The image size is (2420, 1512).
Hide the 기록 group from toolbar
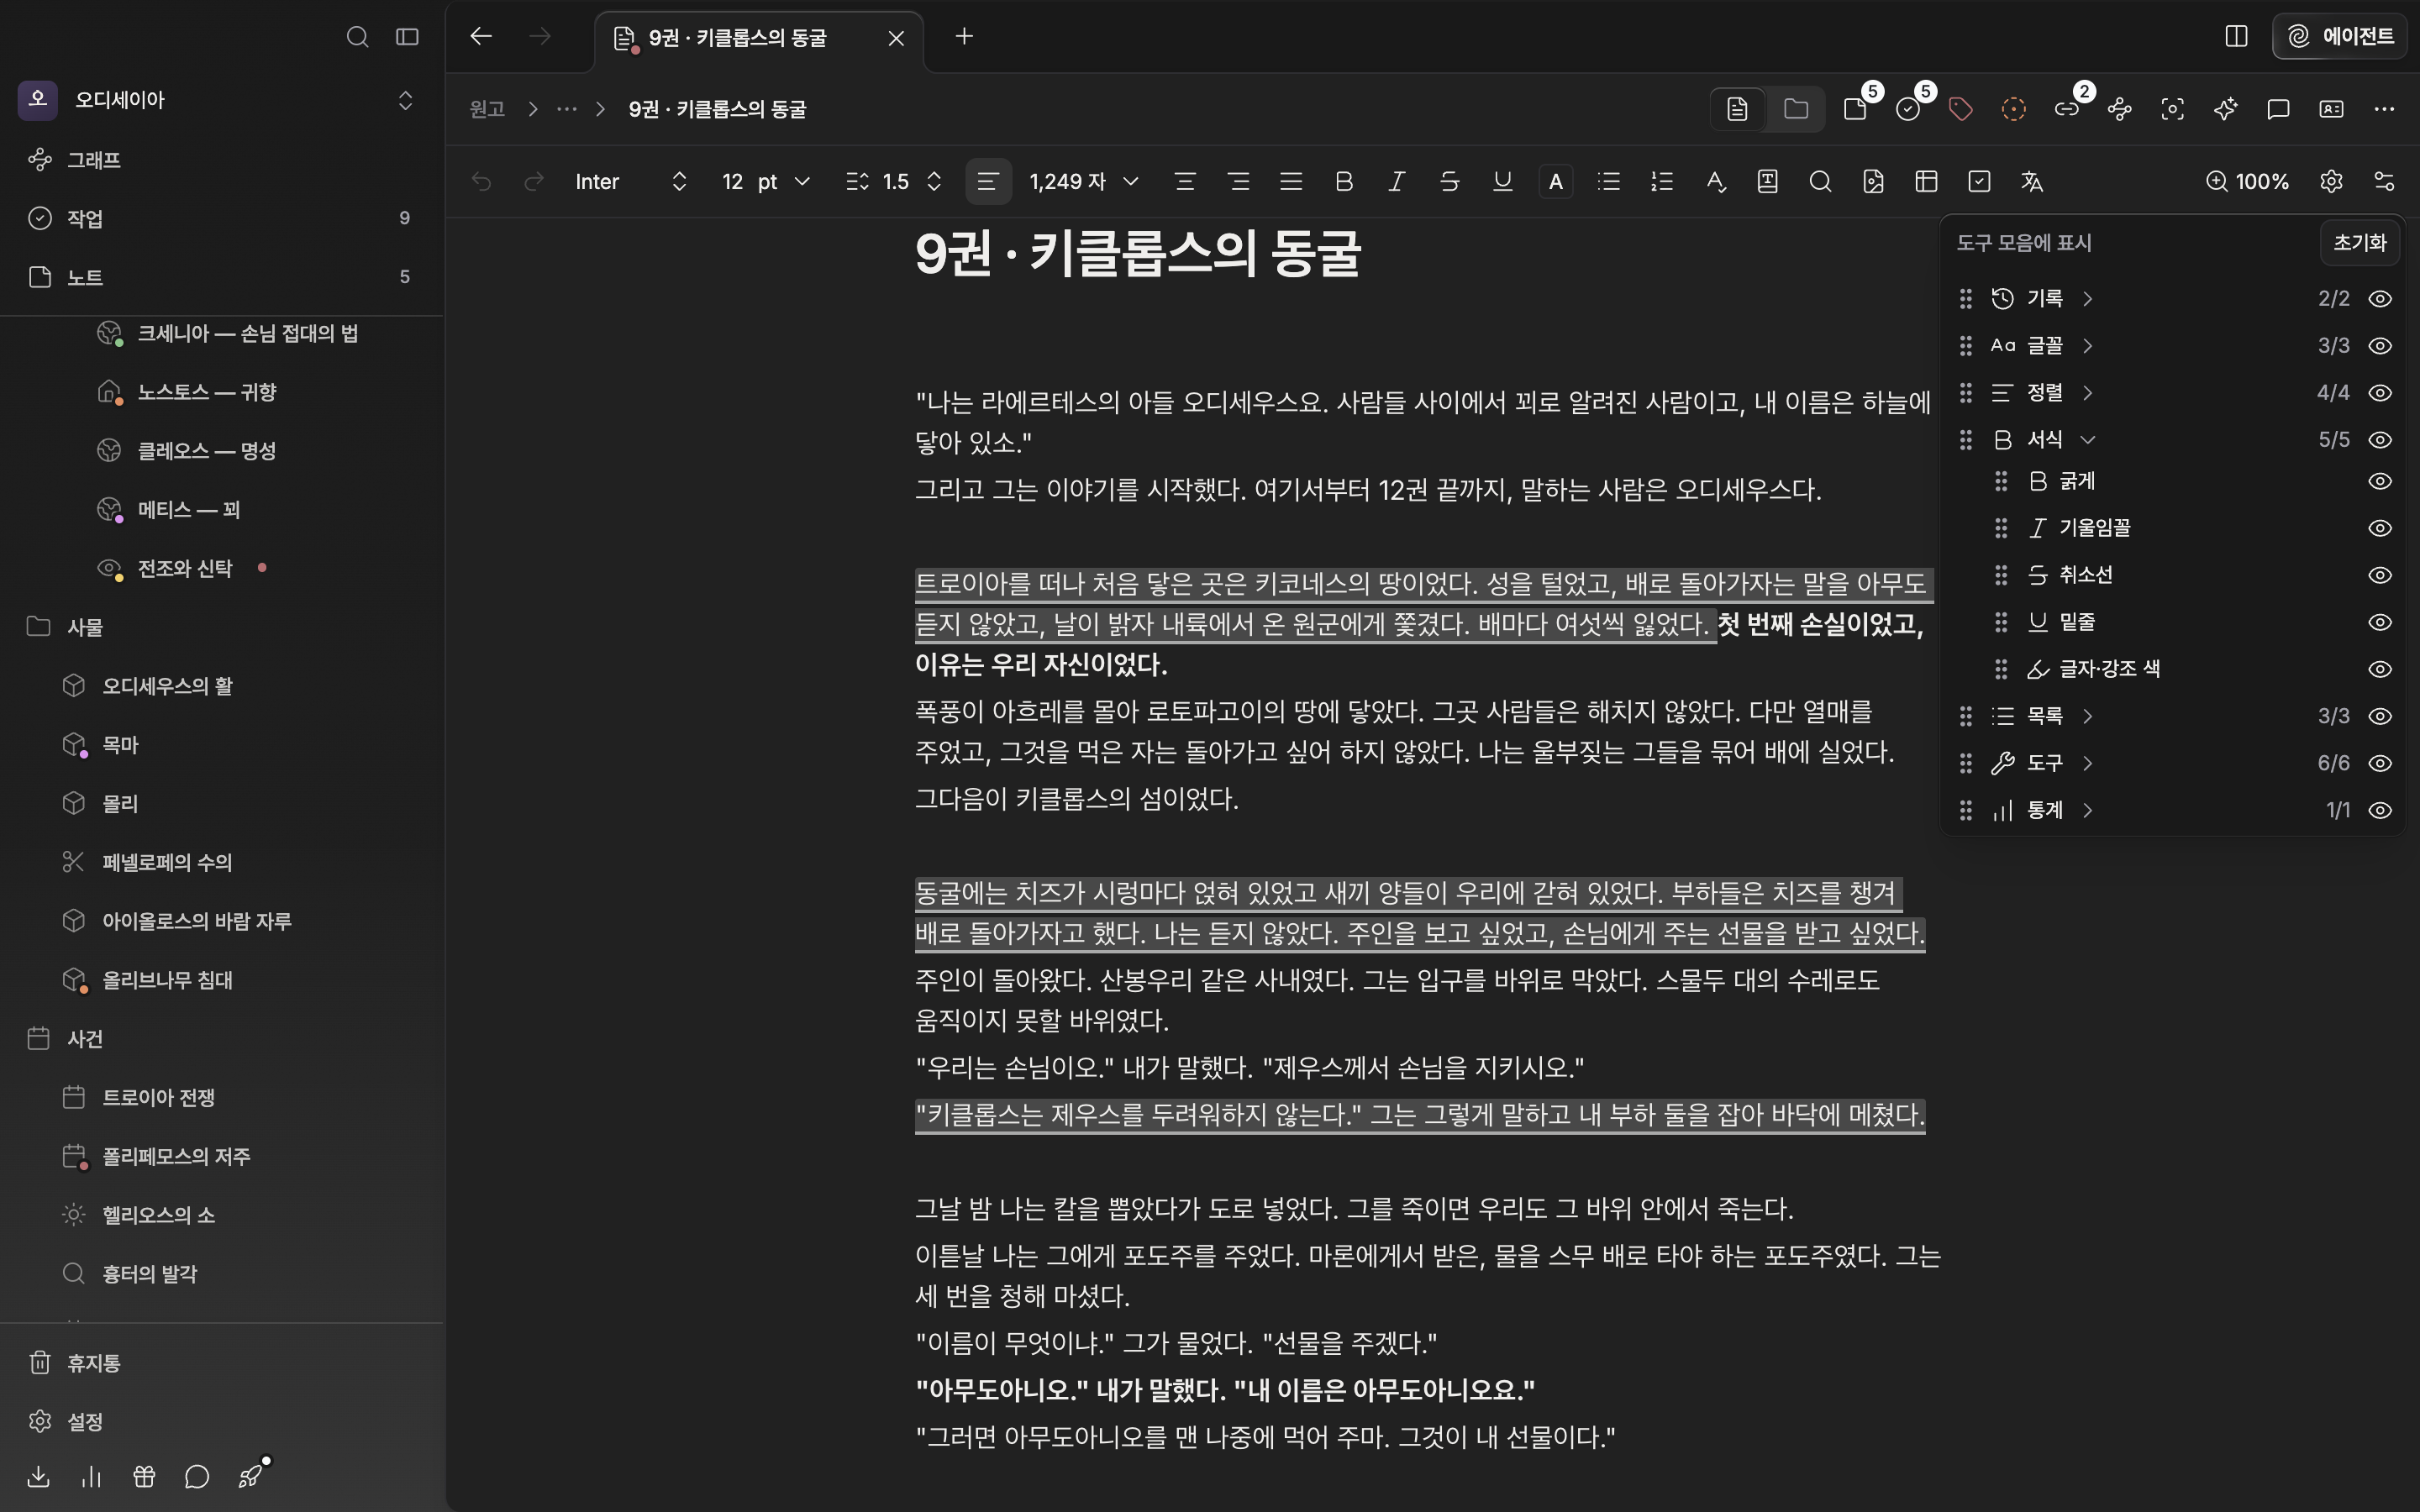2380,299
